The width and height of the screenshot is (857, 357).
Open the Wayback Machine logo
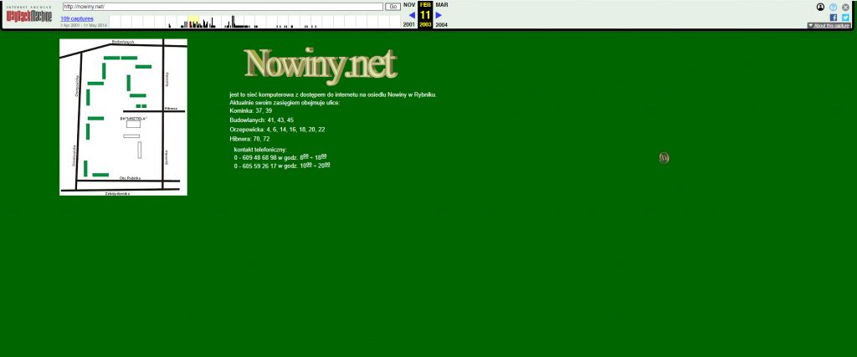[29, 15]
